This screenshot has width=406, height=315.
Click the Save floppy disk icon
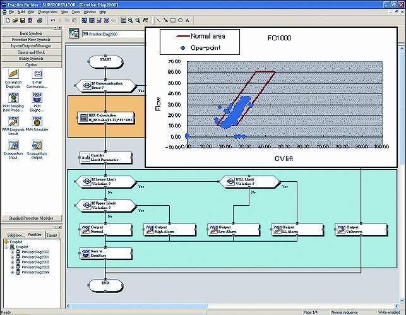(x=22, y=20)
